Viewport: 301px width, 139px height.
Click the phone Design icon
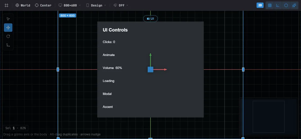(x=87, y=5)
